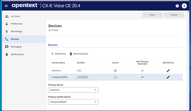
Task: Click the timeout value 20
Action: pos(142,77)
